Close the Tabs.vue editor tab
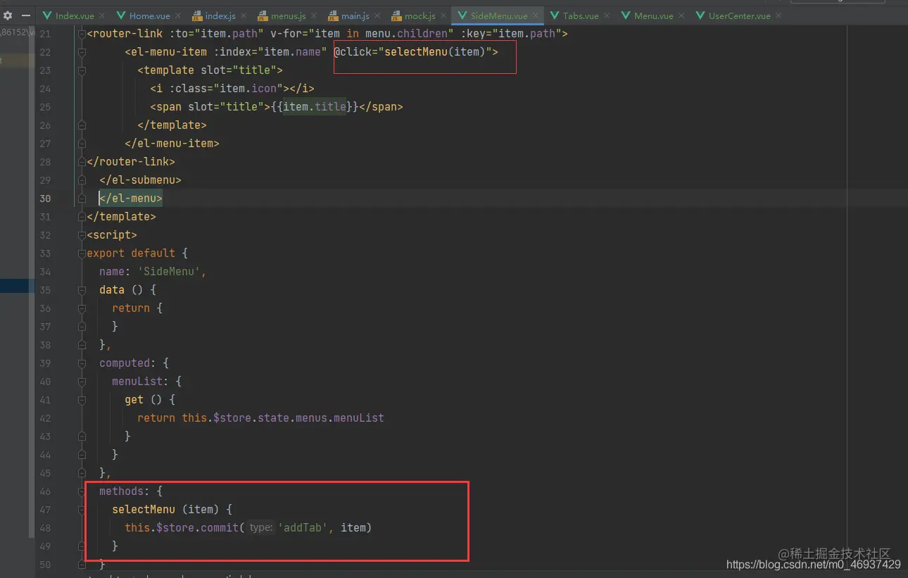908x578 pixels. click(x=605, y=15)
